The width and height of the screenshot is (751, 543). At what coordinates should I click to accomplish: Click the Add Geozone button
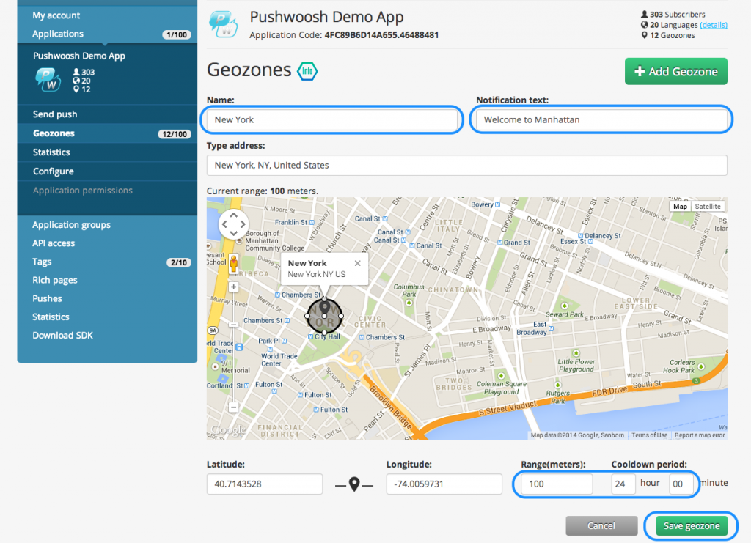675,71
